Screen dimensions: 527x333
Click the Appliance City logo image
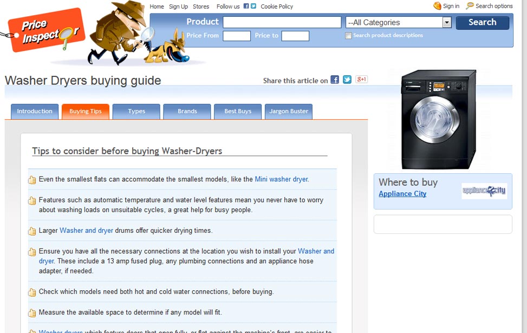click(484, 191)
